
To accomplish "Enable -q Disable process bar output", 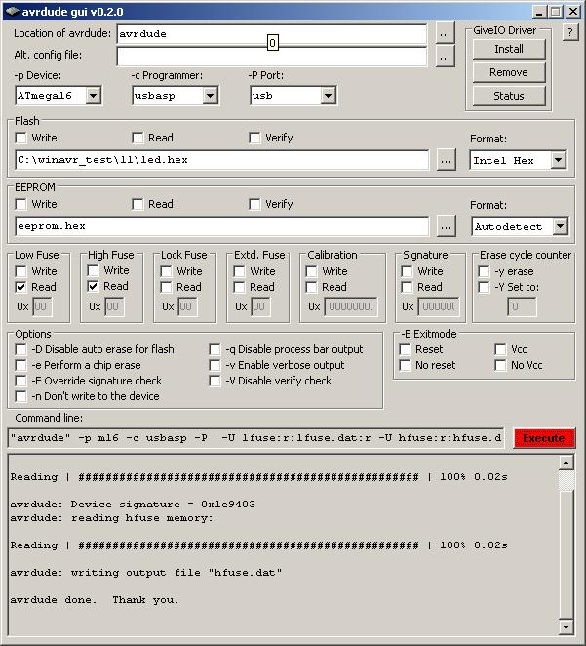I will 215,349.
